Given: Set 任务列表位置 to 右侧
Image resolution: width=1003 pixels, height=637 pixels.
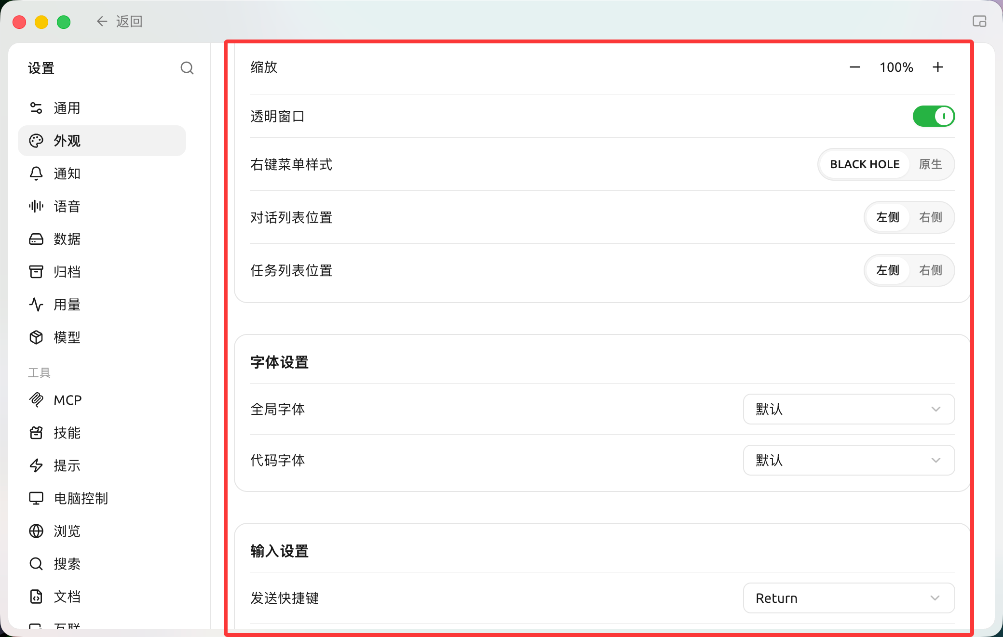Looking at the screenshot, I should (930, 270).
